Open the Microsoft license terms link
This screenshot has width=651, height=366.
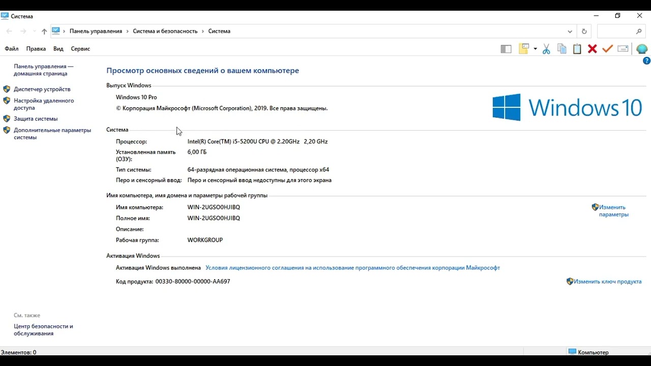point(352,268)
